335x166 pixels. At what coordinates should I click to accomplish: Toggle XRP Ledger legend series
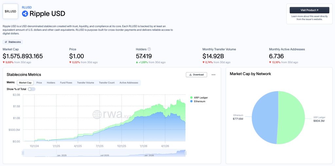pos(199,97)
